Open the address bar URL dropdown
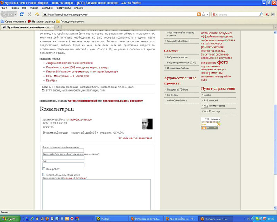277x222 pixels. pyautogui.click(x=208, y=14)
